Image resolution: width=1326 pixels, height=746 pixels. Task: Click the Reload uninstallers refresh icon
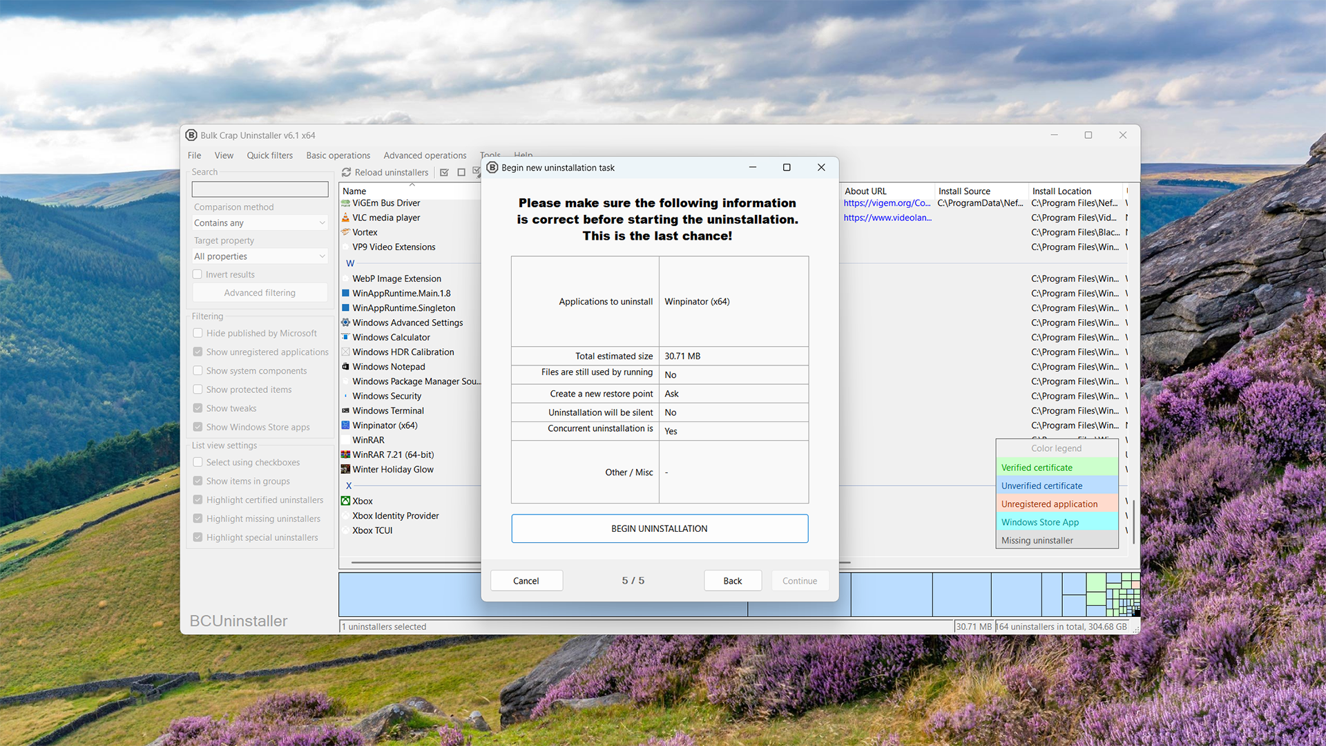347,173
